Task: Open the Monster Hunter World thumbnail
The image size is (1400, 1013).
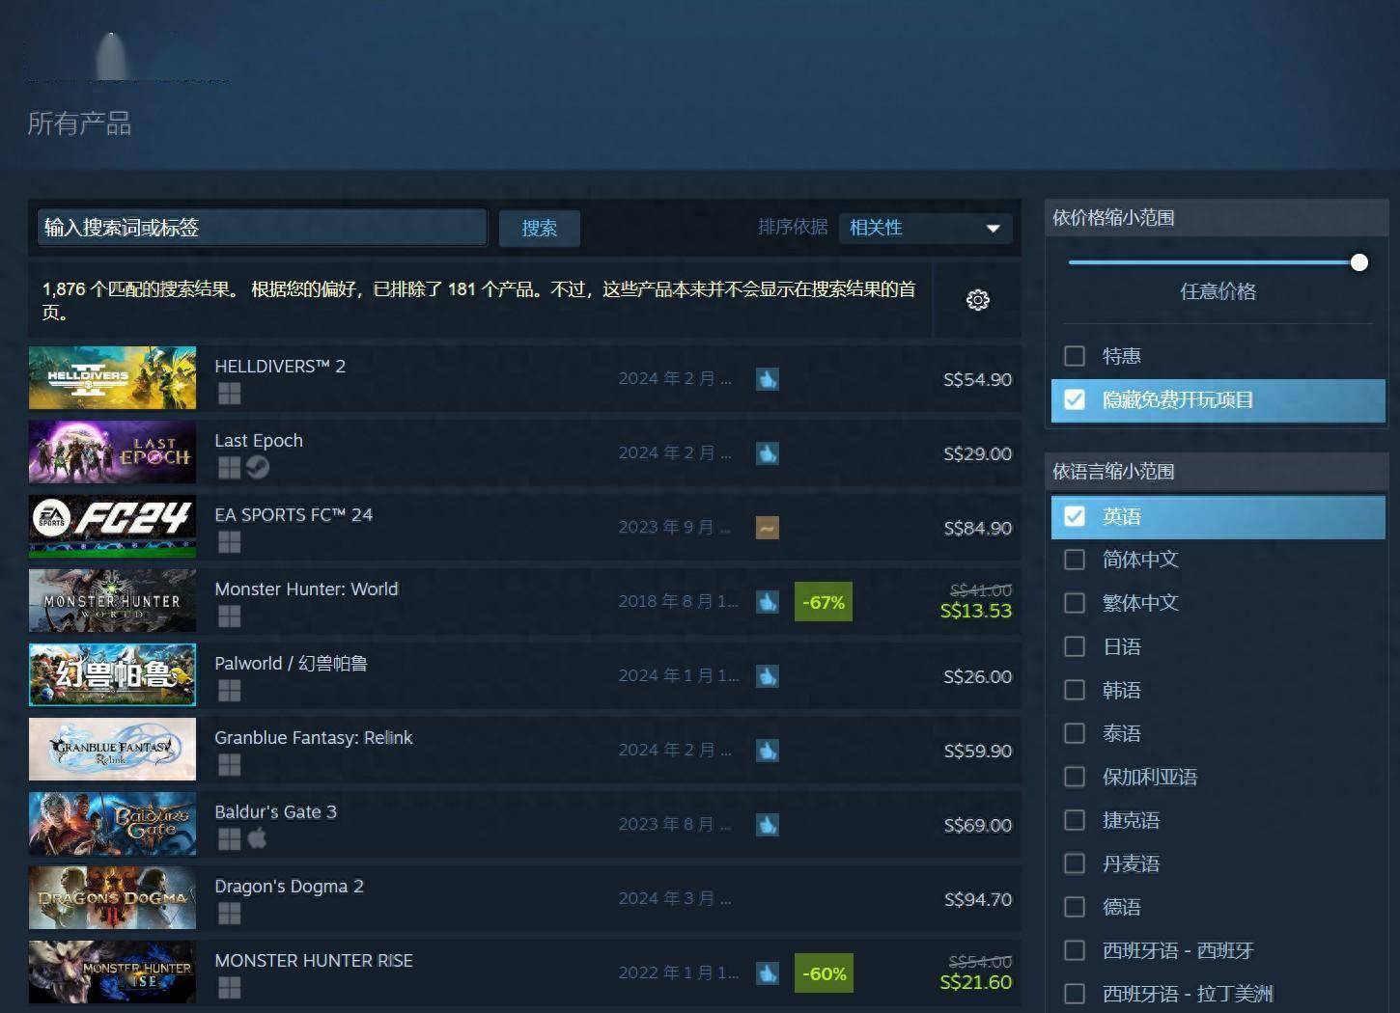Action: (112, 601)
